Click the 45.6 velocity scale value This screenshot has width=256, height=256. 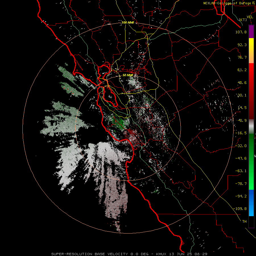pos(242,82)
